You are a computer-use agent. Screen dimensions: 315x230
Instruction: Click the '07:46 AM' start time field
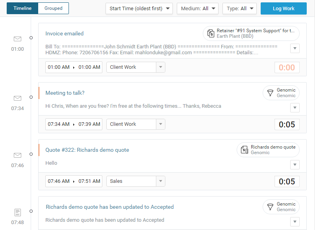coord(59,181)
